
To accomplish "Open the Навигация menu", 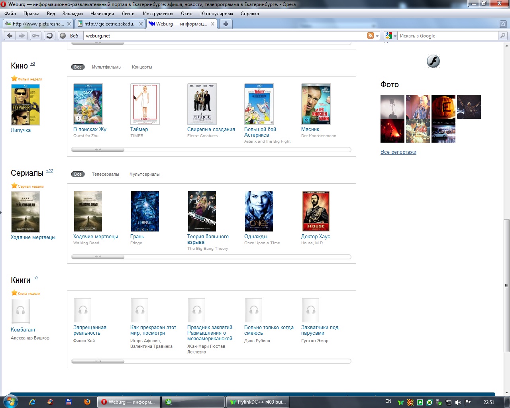I will tap(102, 14).
